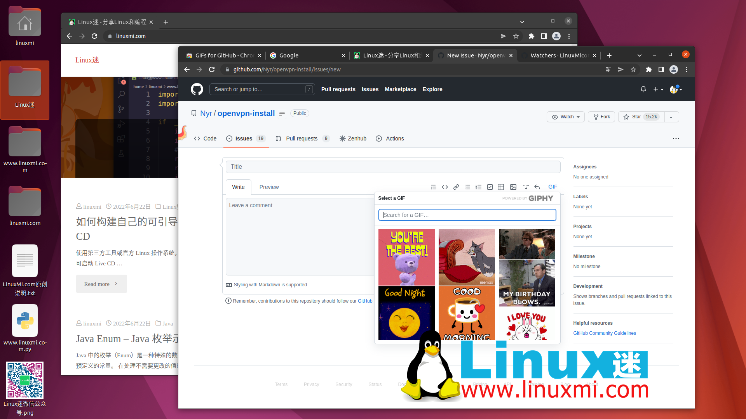Open the repository Pull requests tab
Image resolution: width=746 pixels, height=419 pixels.
(303, 139)
